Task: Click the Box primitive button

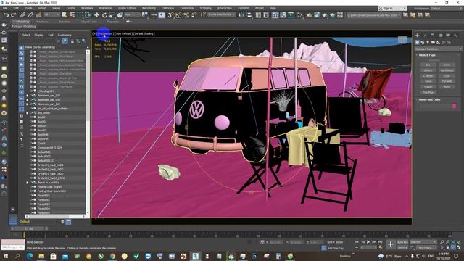Action: tap(428, 65)
